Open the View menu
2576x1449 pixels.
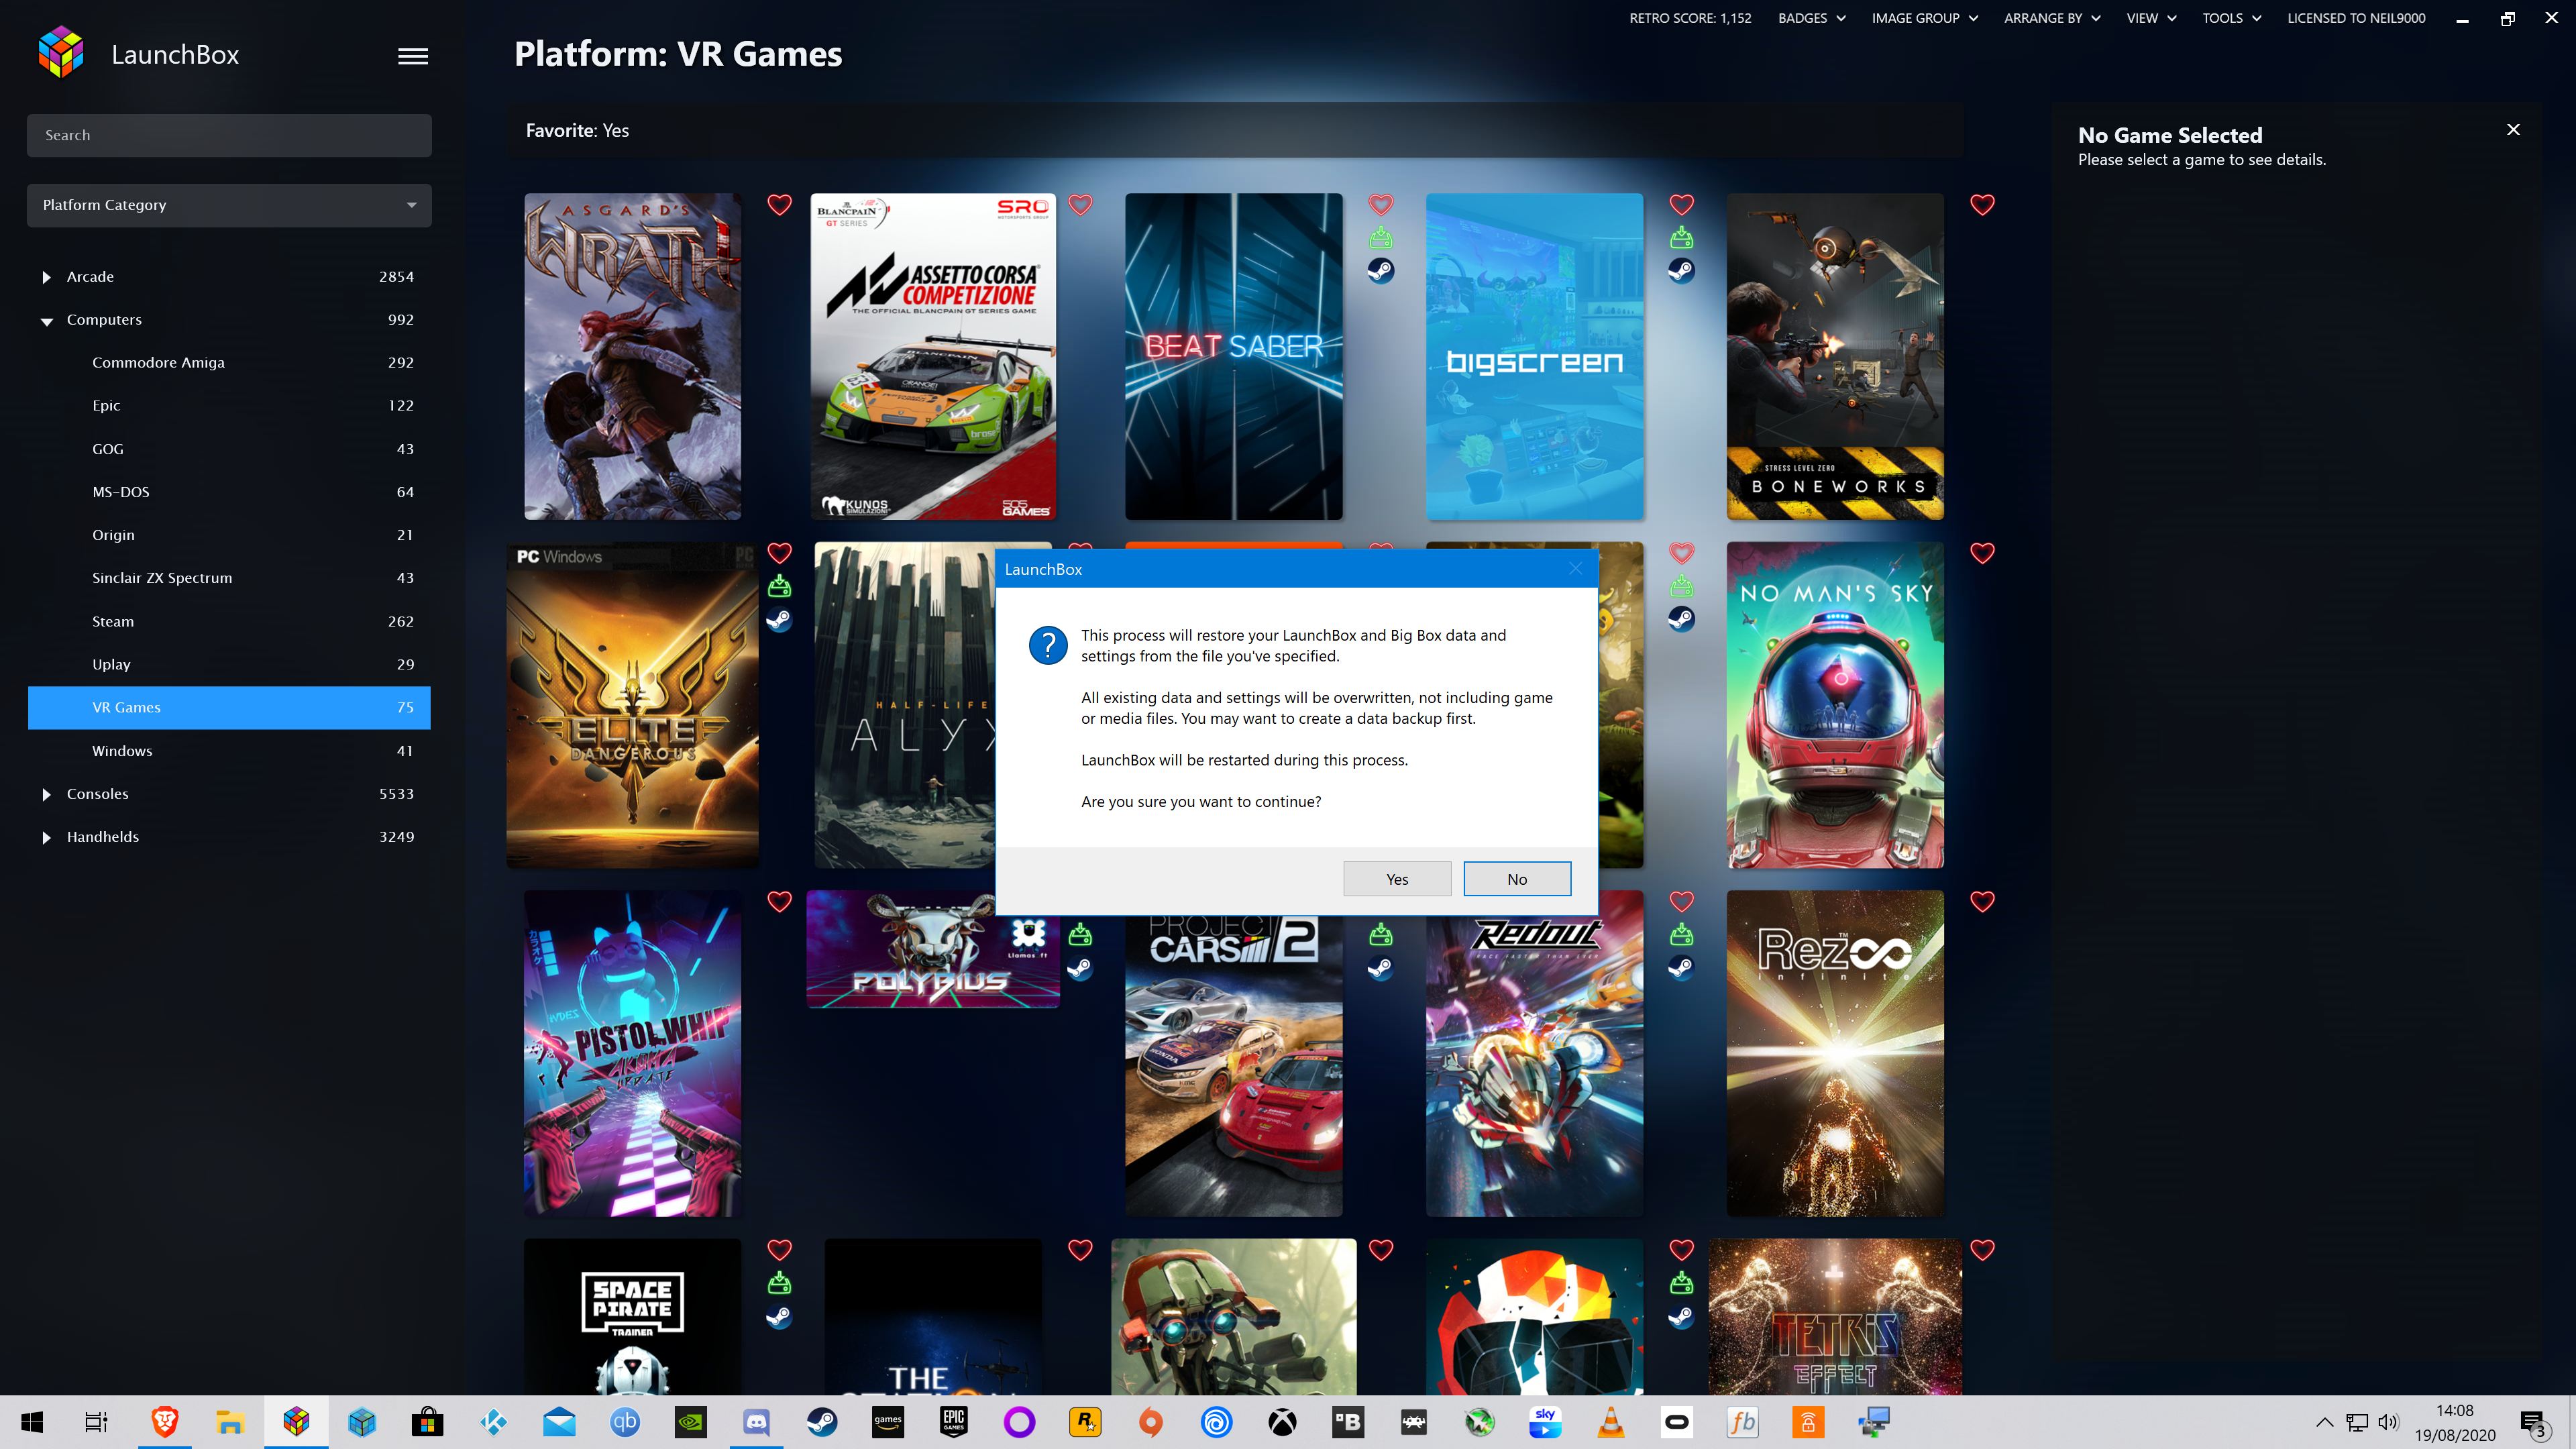click(2151, 18)
